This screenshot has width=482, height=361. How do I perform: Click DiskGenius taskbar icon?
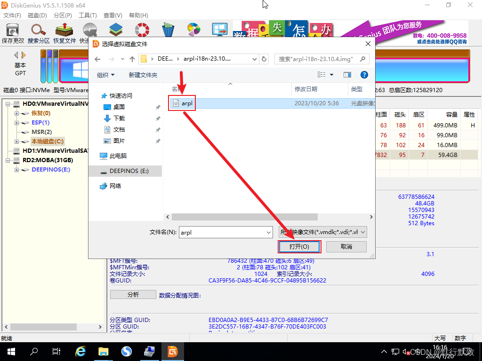tap(172, 352)
